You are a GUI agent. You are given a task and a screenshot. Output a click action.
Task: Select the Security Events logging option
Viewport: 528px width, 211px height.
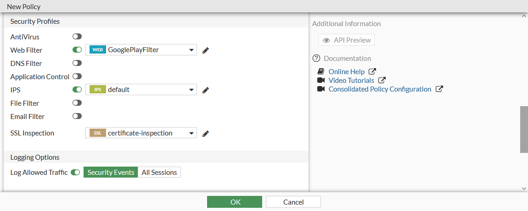pos(111,173)
